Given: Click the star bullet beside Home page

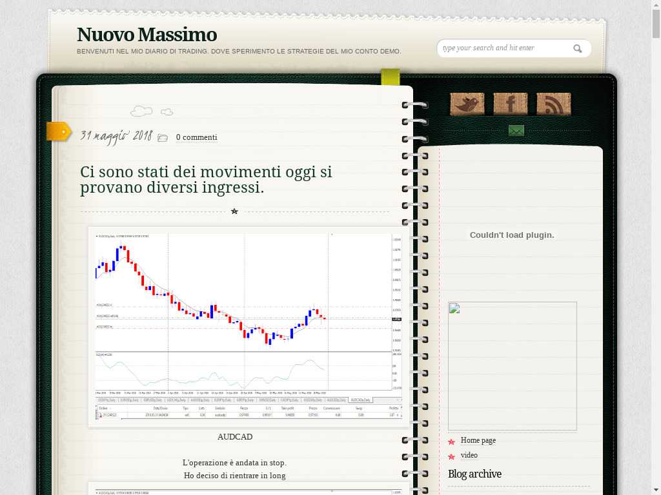Looking at the screenshot, I should click(451, 442).
